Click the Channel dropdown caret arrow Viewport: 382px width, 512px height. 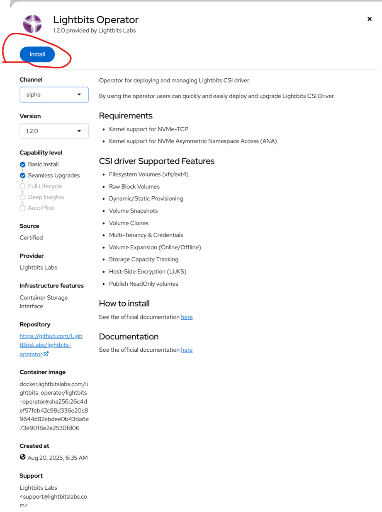point(79,94)
